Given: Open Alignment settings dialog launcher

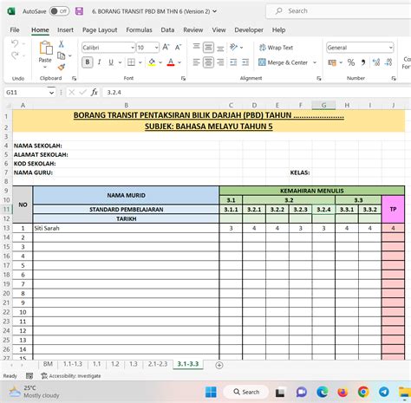Looking at the screenshot, I should coord(319,78).
